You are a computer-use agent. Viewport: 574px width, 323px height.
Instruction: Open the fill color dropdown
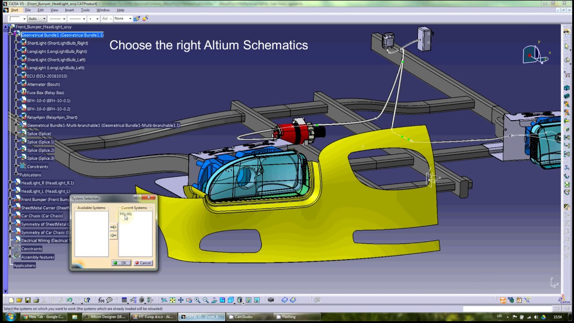(x=18, y=18)
